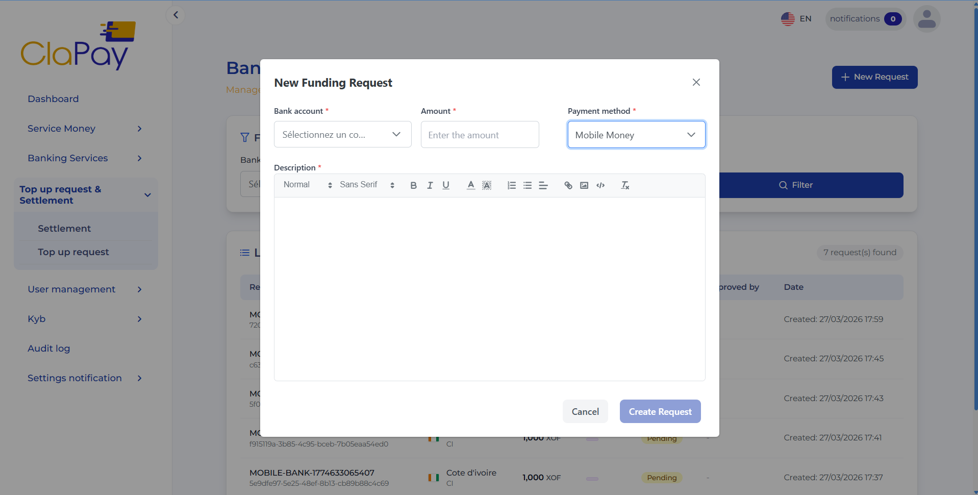Apply italic formatting in description editor
This screenshot has width=978, height=495.
click(430, 185)
